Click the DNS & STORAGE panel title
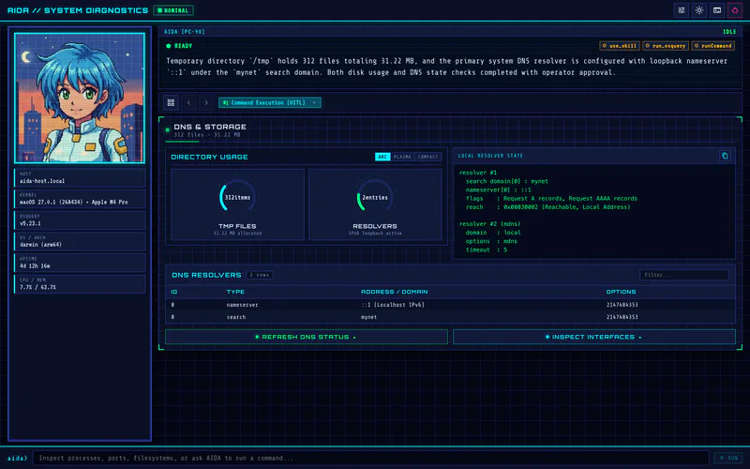The height and width of the screenshot is (469, 750). coord(210,127)
